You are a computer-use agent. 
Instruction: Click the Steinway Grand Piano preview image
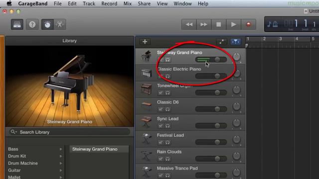tap(70, 86)
